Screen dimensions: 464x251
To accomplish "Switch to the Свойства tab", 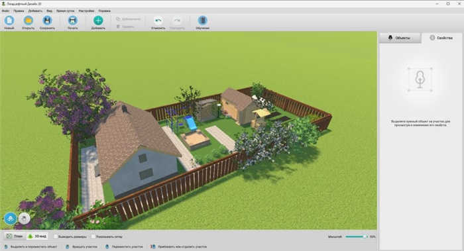I will [441, 38].
